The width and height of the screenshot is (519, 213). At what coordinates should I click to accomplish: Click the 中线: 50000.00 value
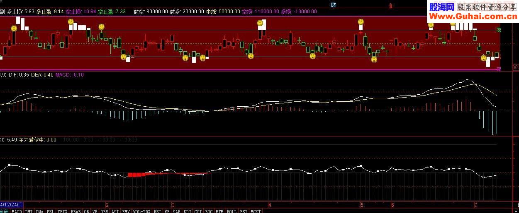point(223,12)
